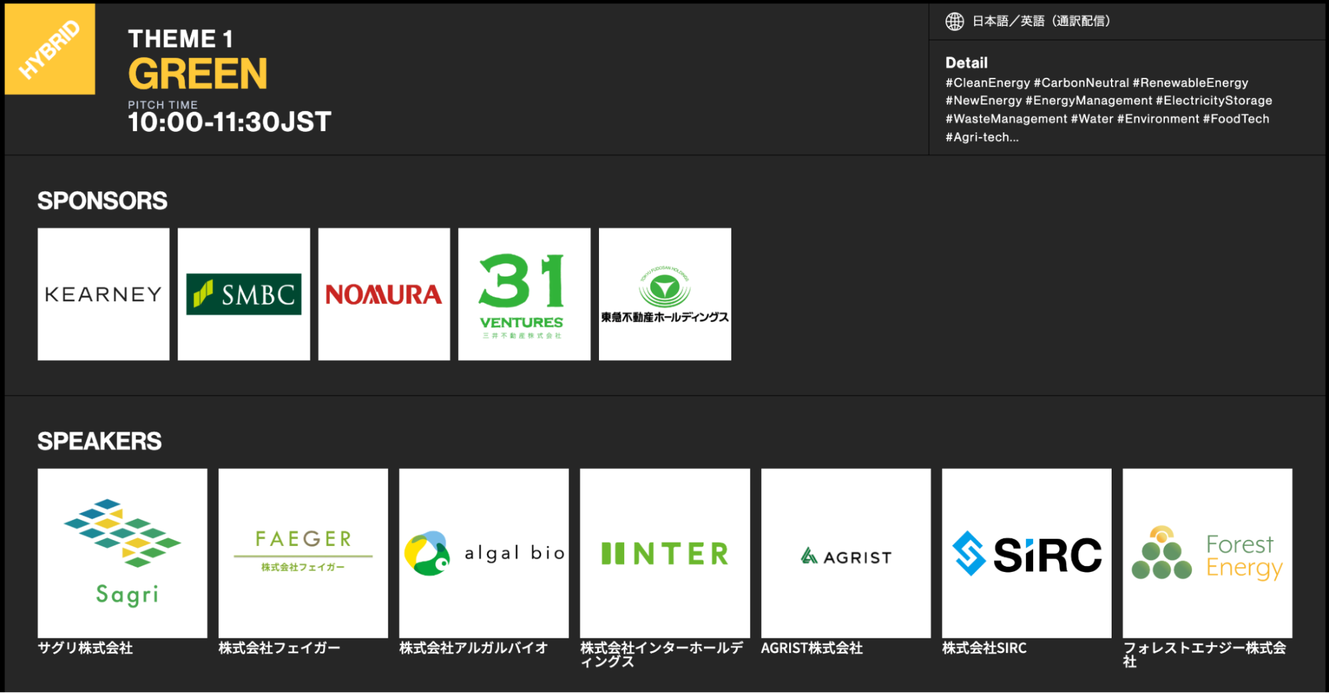1329x693 pixels.
Task: Open the Nomura sponsor logo
Action: click(384, 294)
